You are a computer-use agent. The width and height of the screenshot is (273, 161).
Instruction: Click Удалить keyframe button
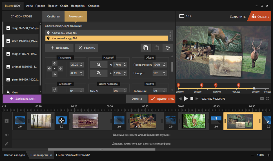(x=86, y=48)
